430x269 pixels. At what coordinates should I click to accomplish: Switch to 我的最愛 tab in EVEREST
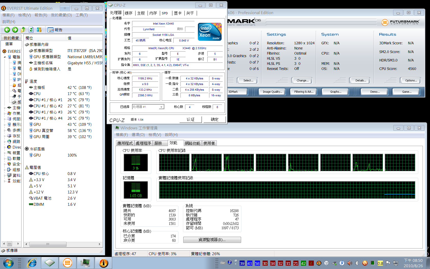[x=11, y=38]
